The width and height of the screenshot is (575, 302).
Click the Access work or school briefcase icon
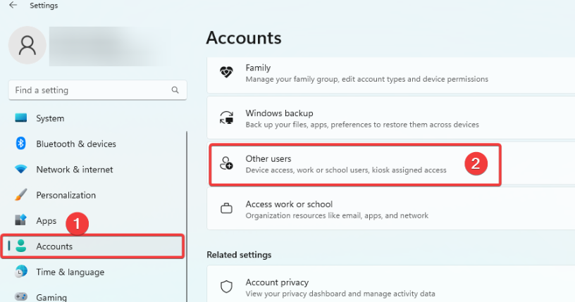[x=226, y=209]
